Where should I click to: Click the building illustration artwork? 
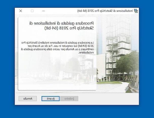[x=118, y=53]
